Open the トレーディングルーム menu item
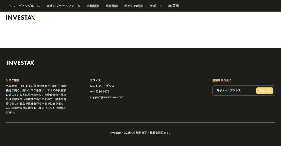Screen dimensions: 281x146 [24, 6]
